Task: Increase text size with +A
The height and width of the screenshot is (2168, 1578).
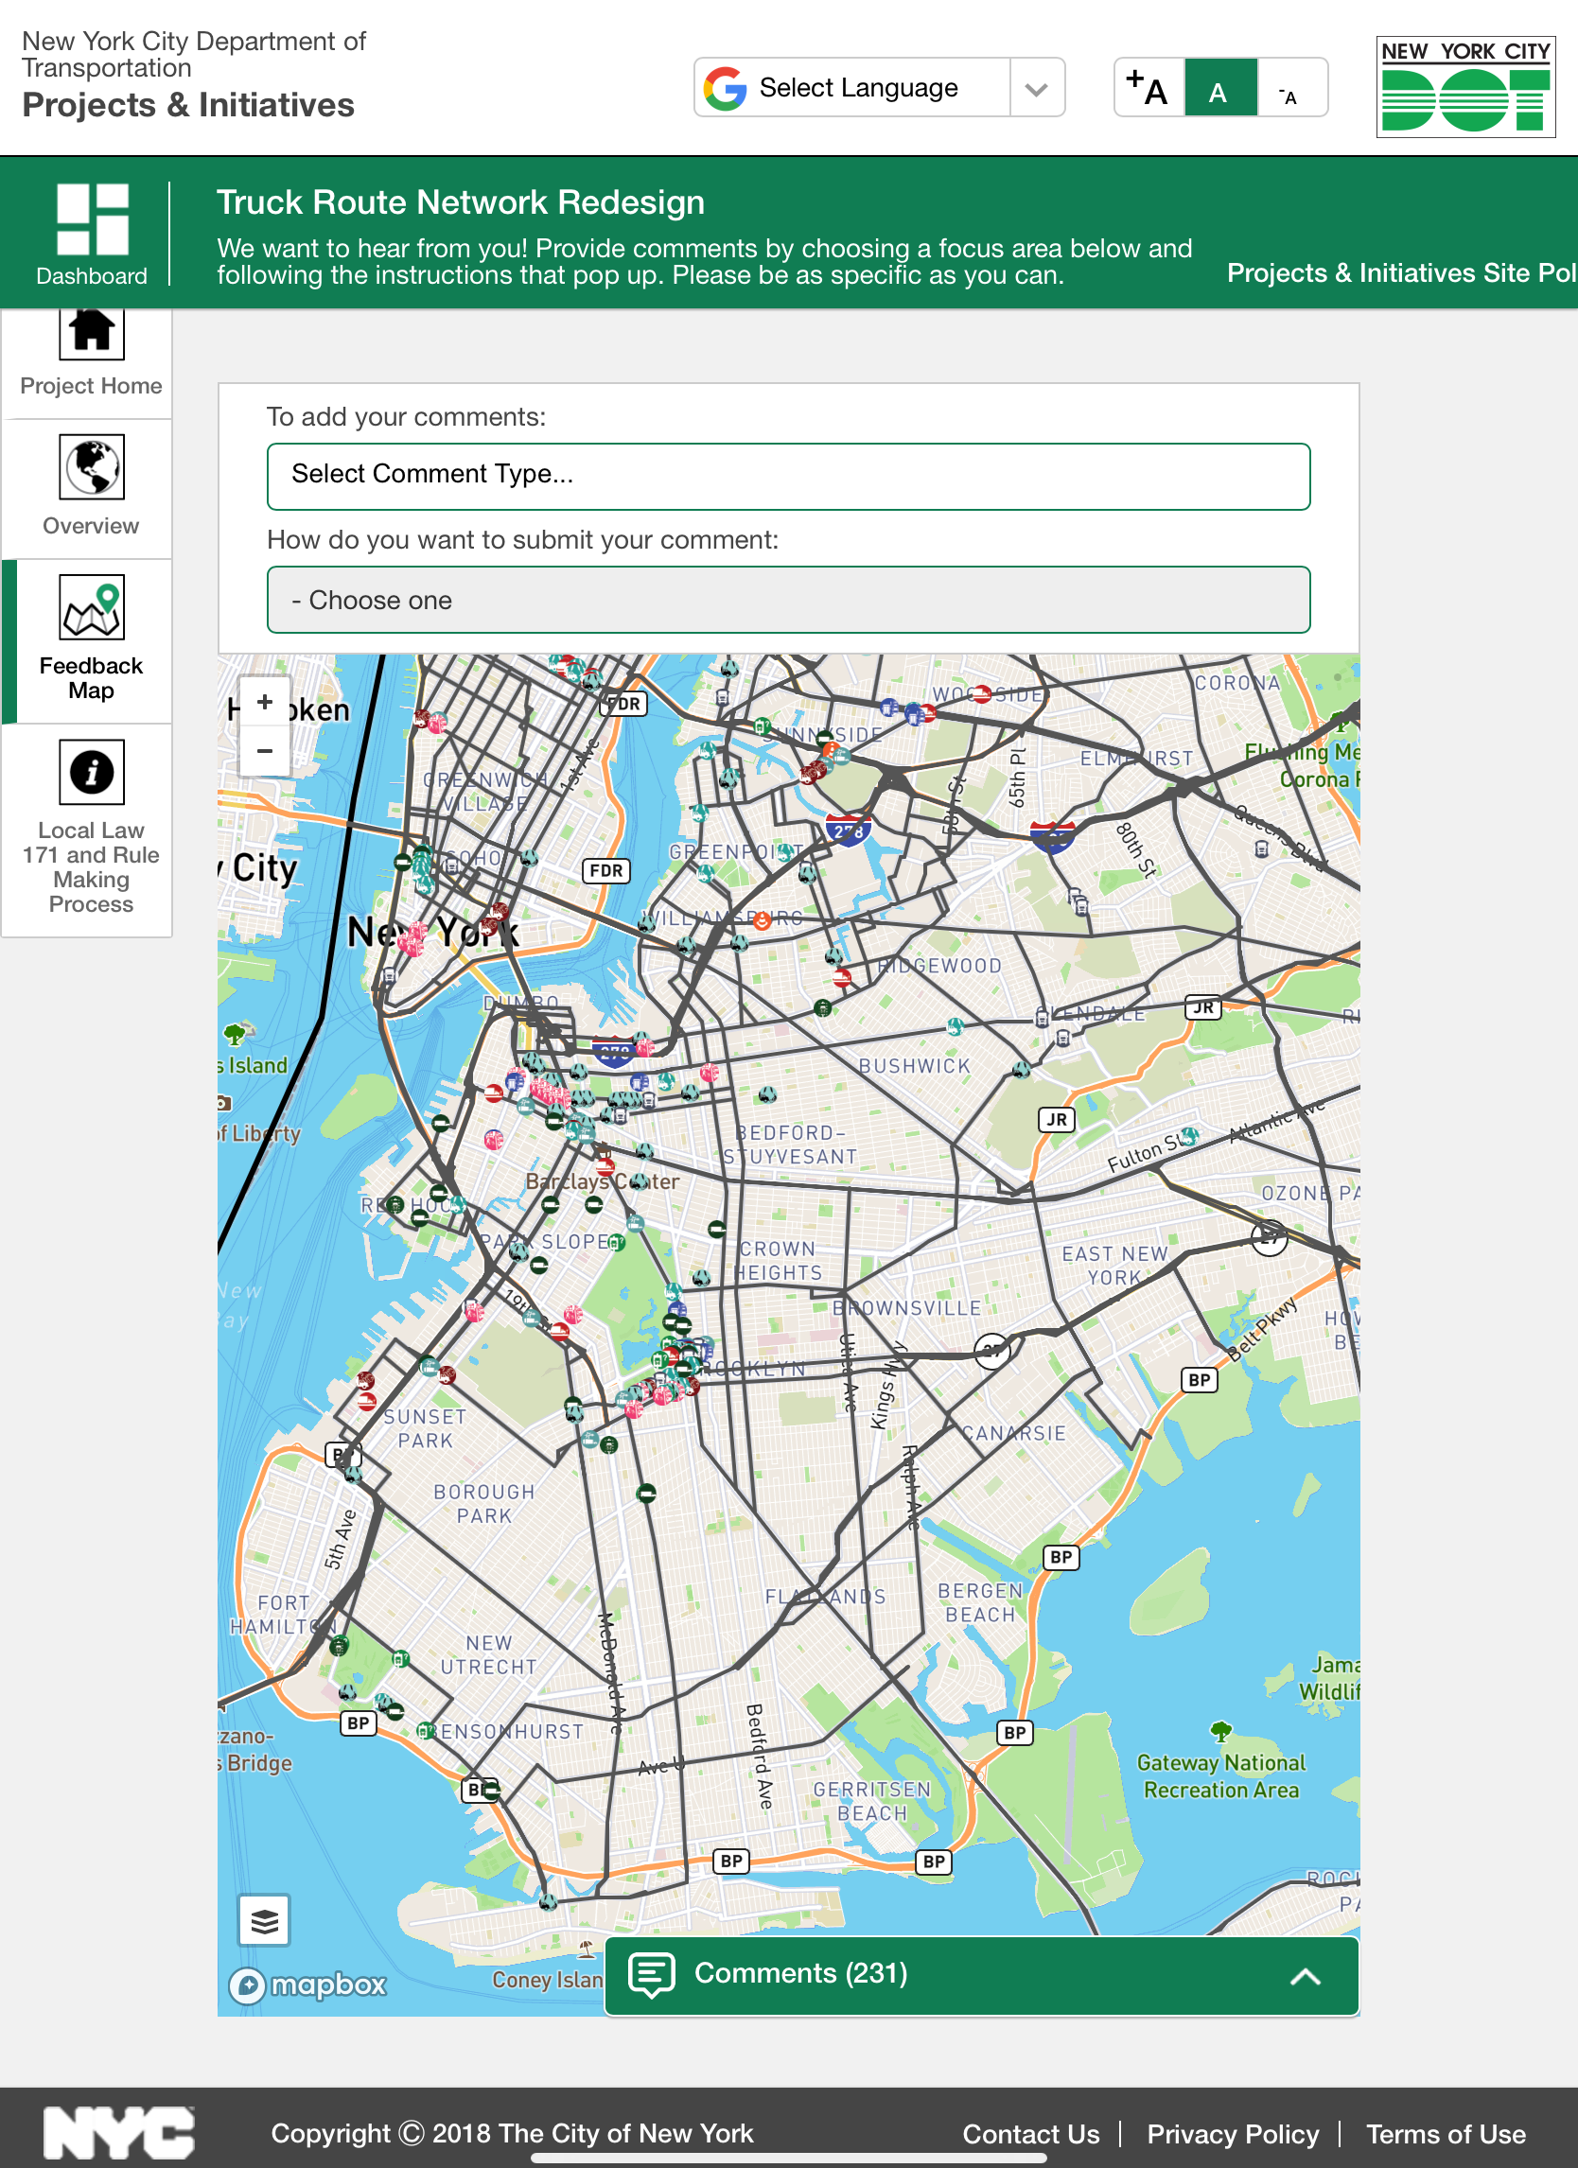Action: click(1148, 88)
